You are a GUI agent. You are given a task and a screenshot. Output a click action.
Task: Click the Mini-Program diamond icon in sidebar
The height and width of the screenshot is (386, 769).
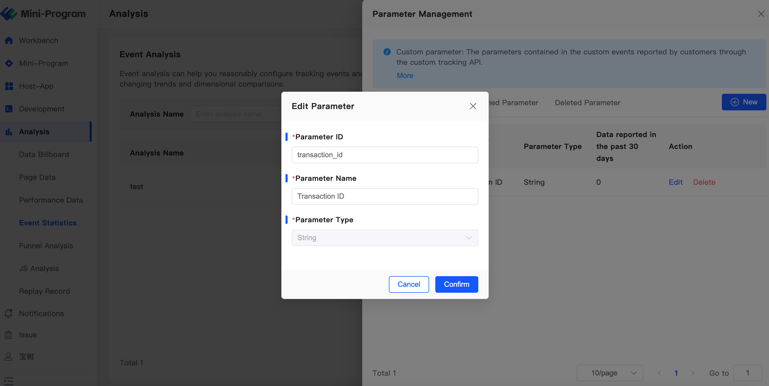9,63
